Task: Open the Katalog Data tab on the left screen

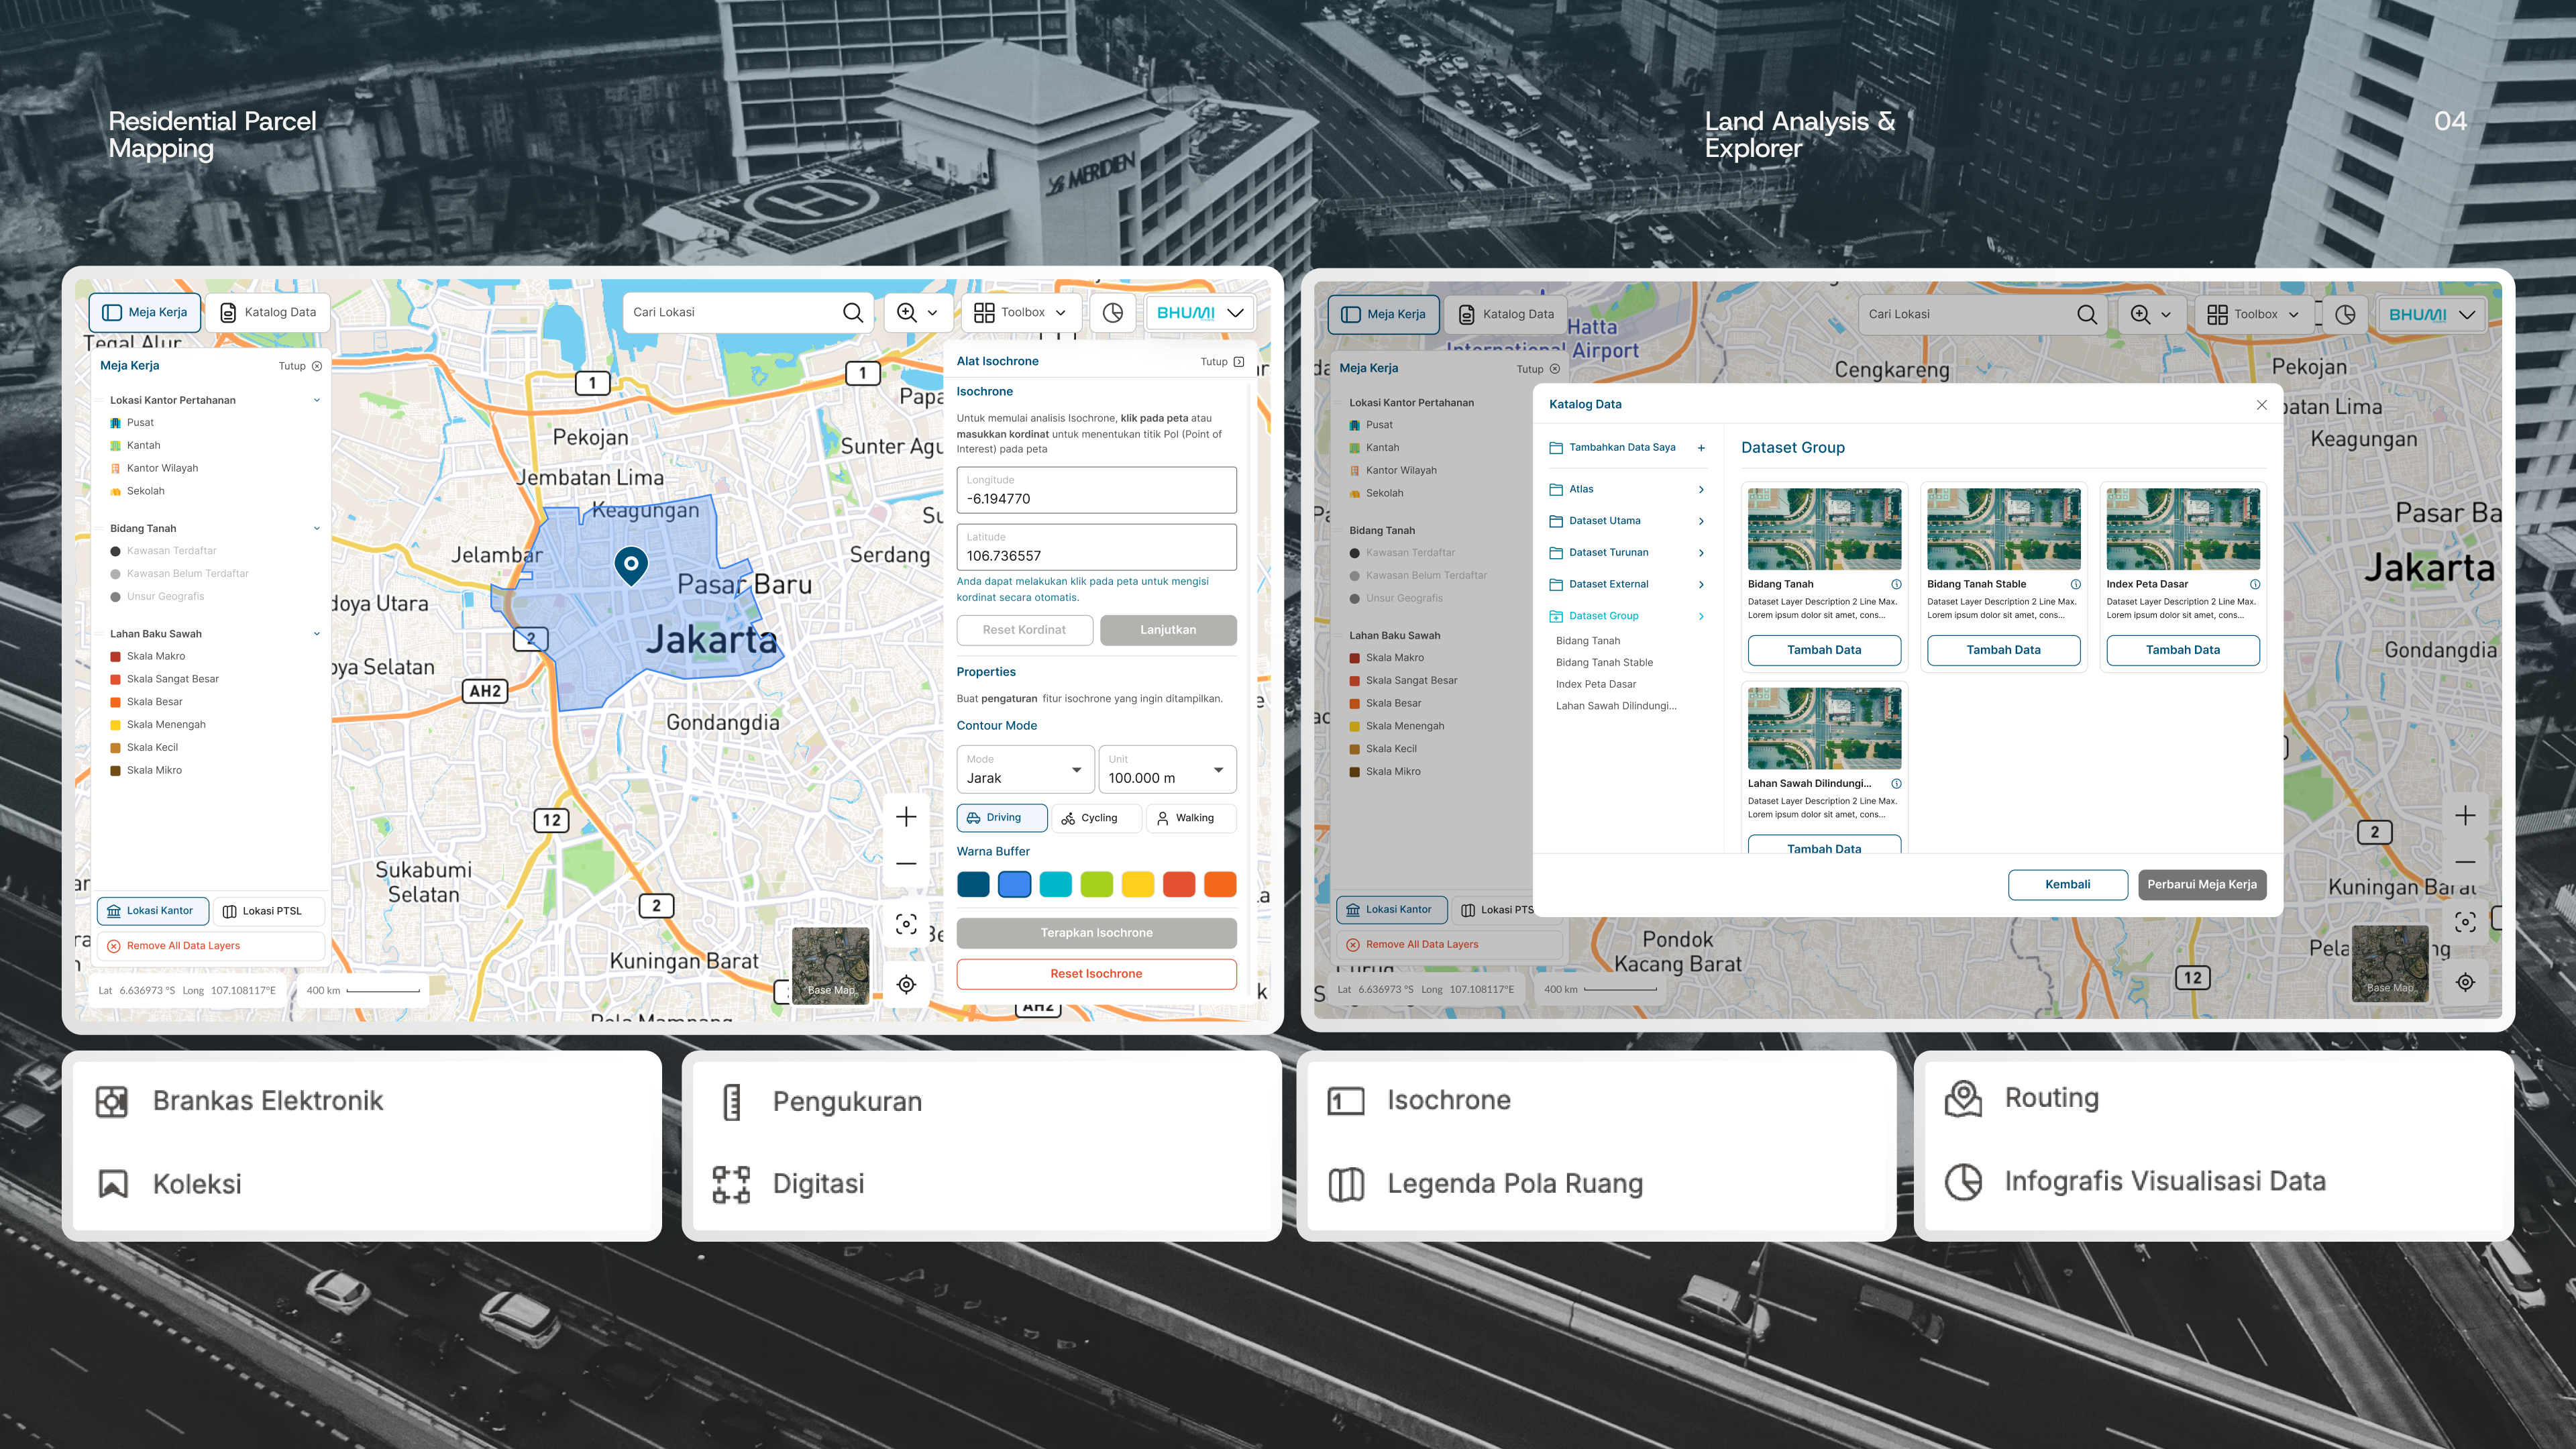Action: [x=268, y=312]
